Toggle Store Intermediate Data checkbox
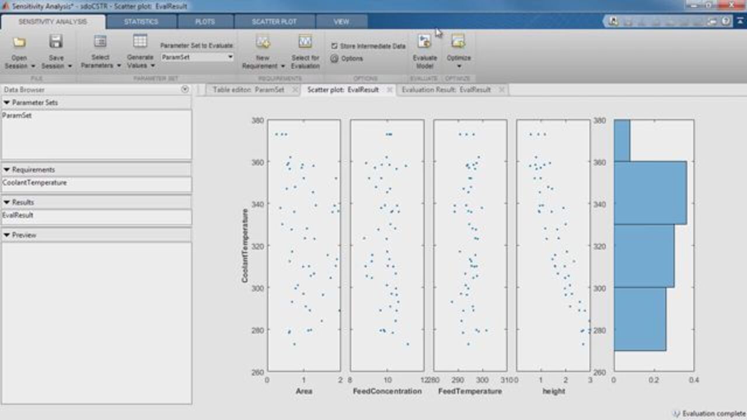Screen dimensions: 747x420 point(334,46)
